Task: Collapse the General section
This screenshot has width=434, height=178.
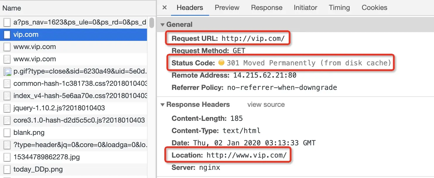Action: (163, 25)
